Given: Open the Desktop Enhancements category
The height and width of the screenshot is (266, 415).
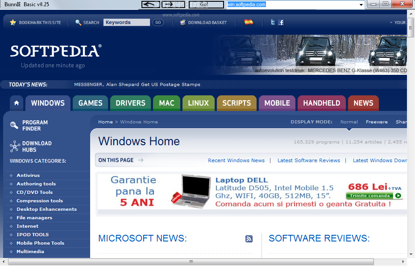Looking at the screenshot, I should [x=46, y=209].
